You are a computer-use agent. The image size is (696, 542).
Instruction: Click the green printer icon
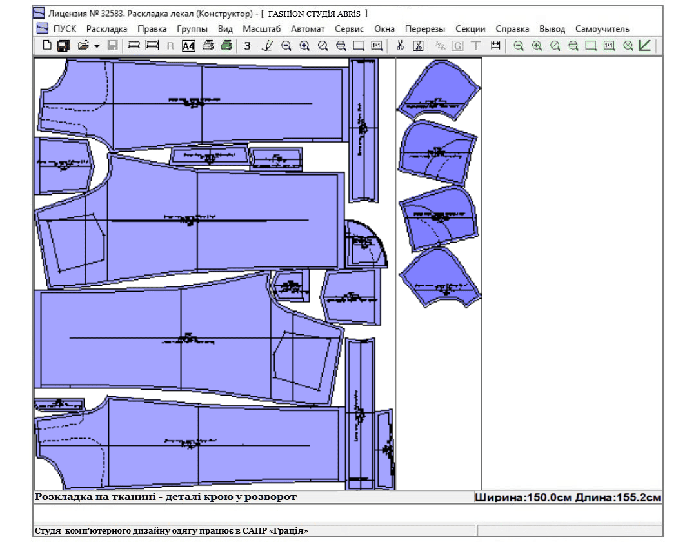(226, 46)
